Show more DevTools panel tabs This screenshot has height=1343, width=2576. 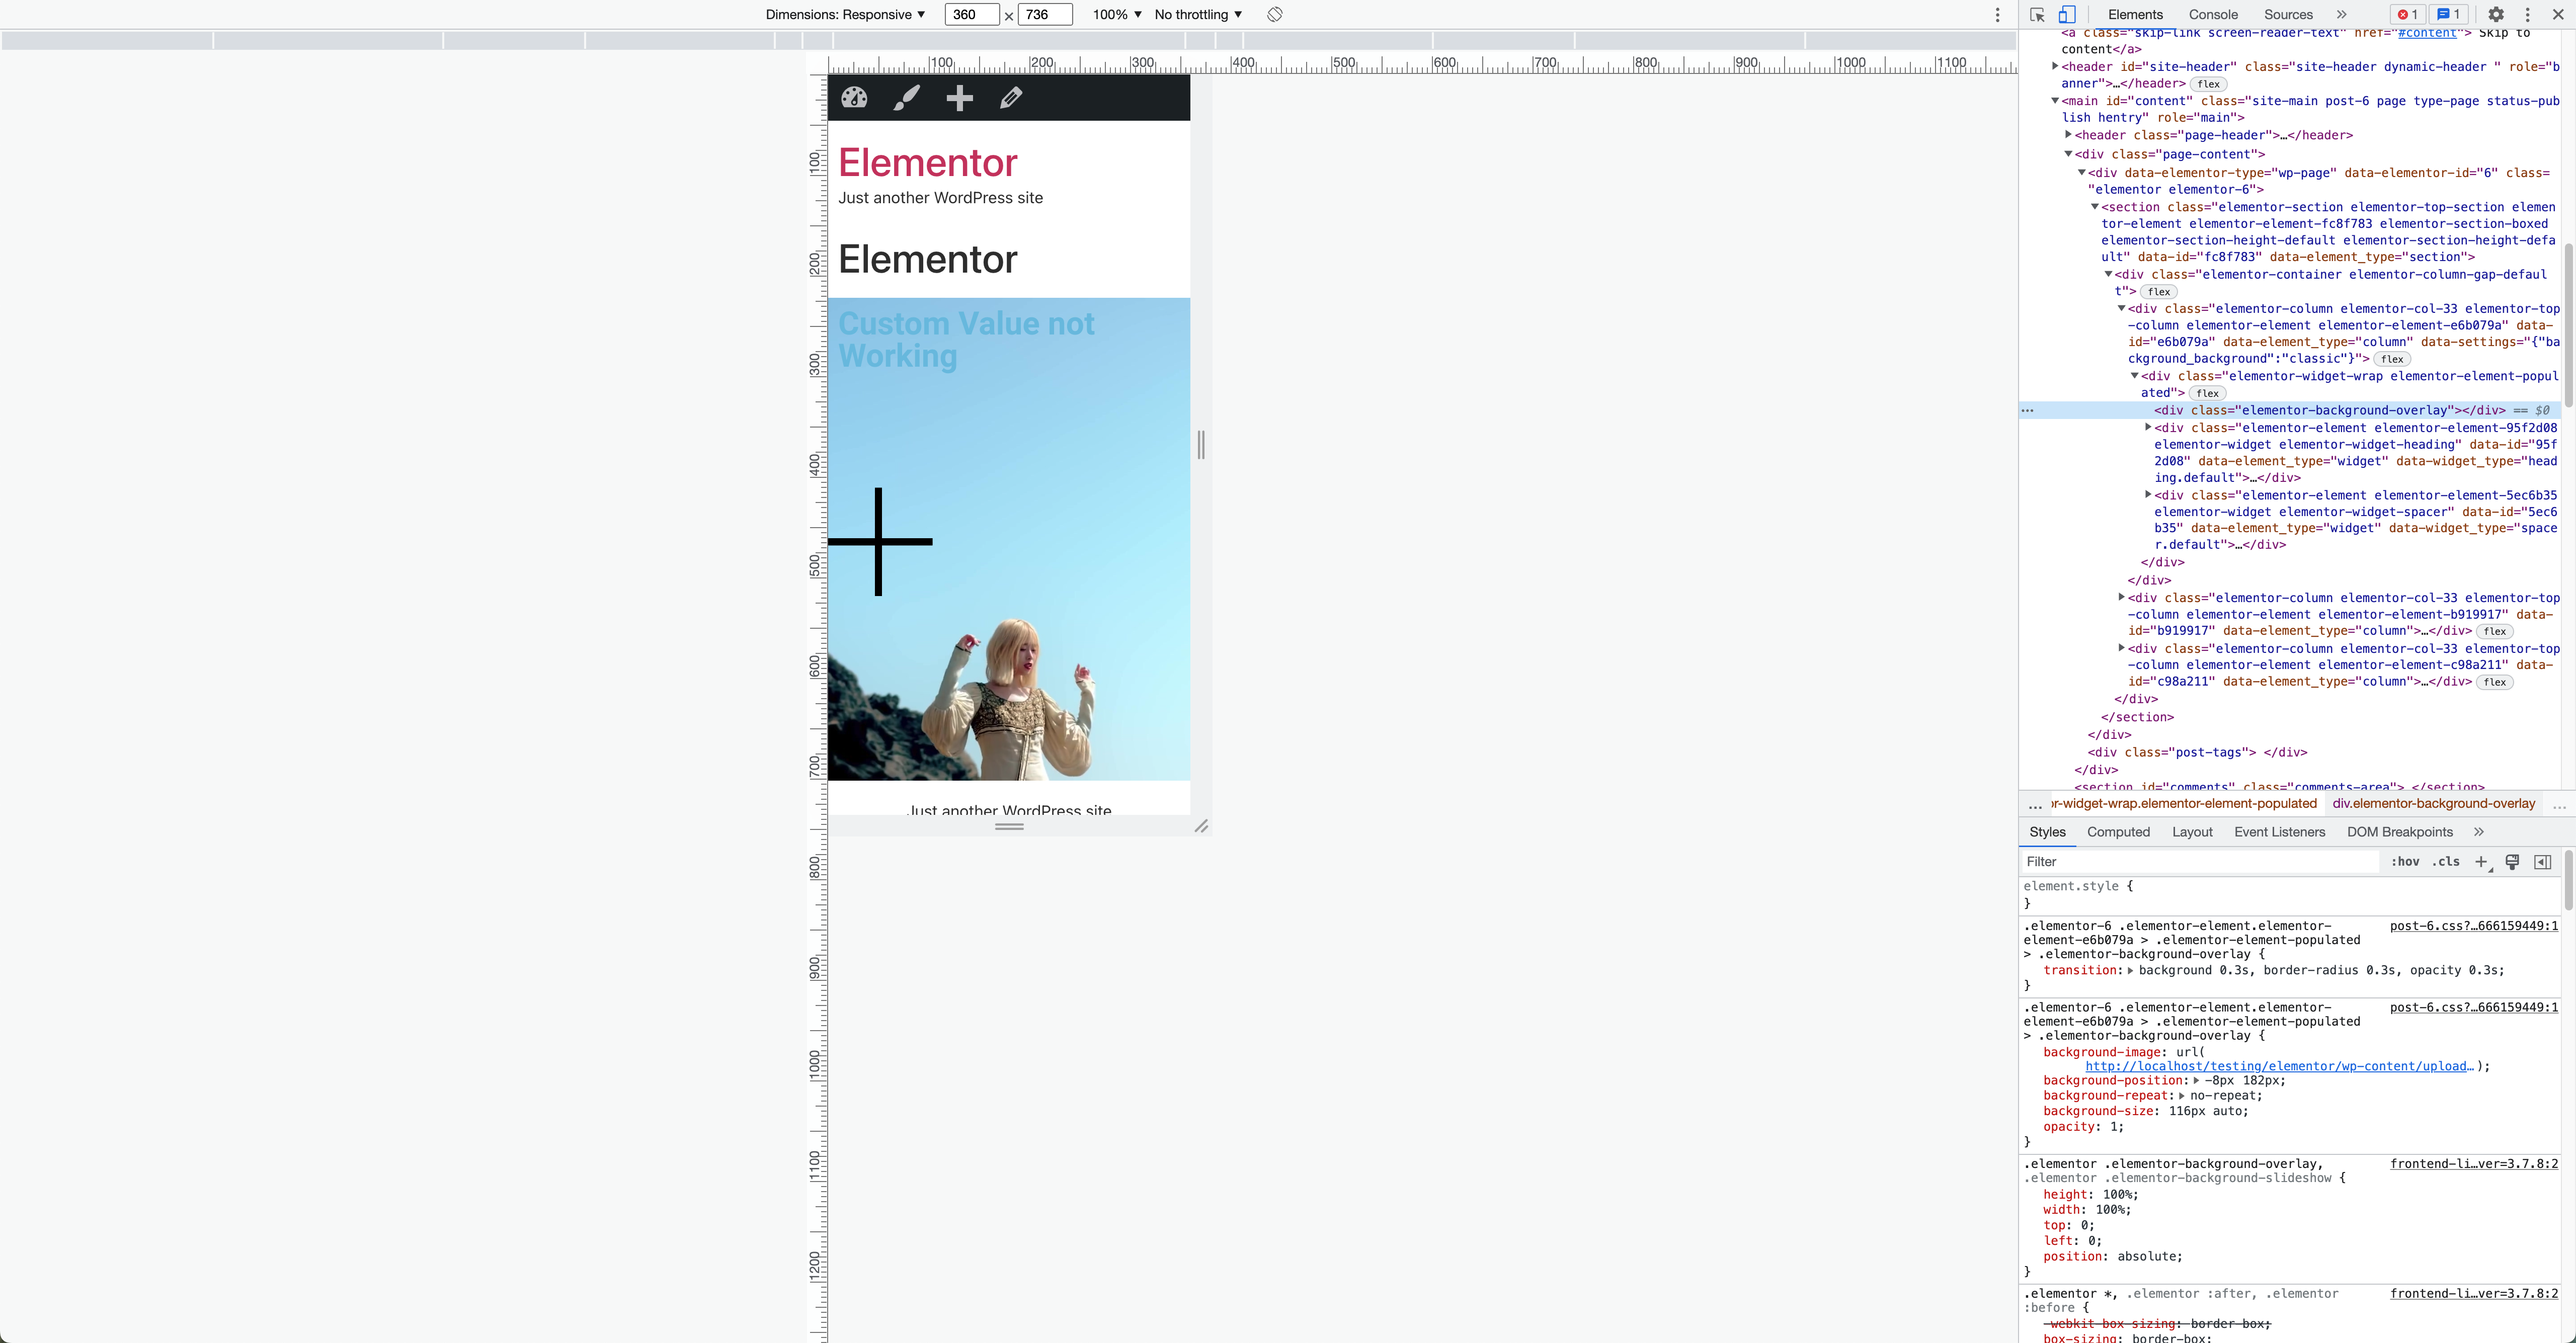(x=2341, y=14)
